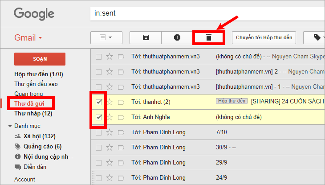Viewport: 325px width, 185px height.
Task: Select checkbox of Pham Dinh Long 24/9 email
Action: (x=98, y=178)
